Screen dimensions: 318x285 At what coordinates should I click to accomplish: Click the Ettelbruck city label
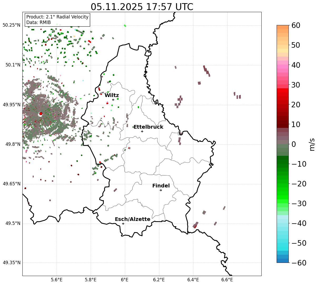click(x=148, y=127)
